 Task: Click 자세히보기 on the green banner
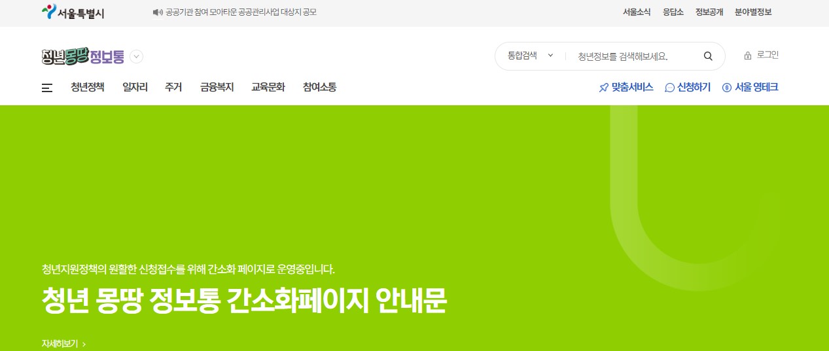[63, 343]
